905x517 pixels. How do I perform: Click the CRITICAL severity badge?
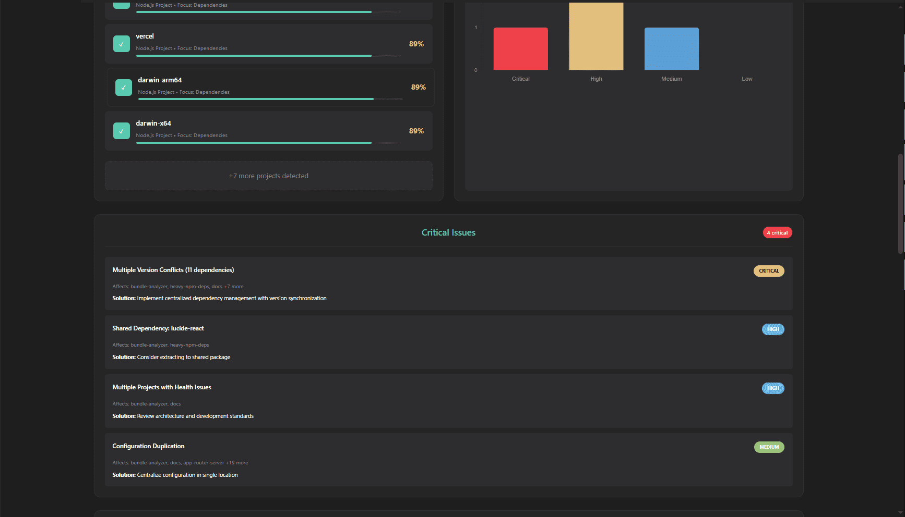pos(769,271)
